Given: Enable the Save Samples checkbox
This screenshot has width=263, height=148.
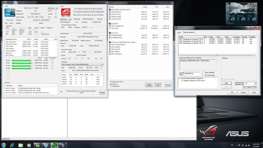Looking at the screenshot, I should coord(203,72).
